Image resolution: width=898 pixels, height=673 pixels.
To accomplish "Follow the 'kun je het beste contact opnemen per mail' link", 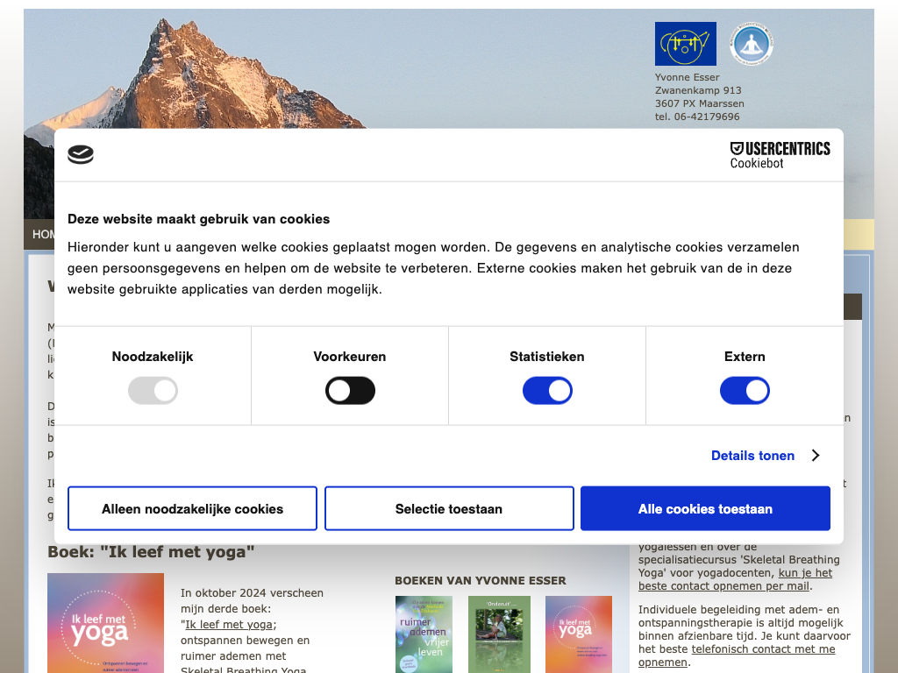I will click(735, 579).
